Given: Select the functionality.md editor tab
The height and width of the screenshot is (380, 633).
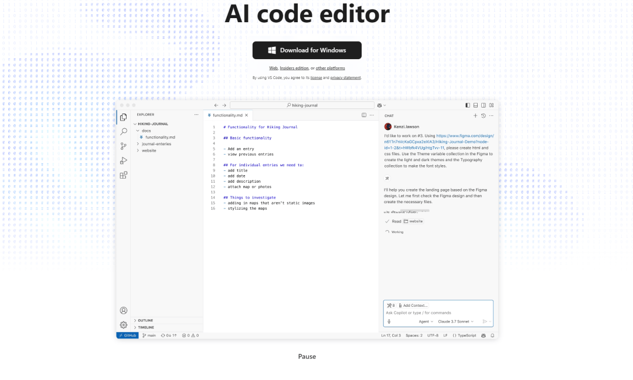Looking at the screenshot, I should pyautogui.click(x=227, y=115).
